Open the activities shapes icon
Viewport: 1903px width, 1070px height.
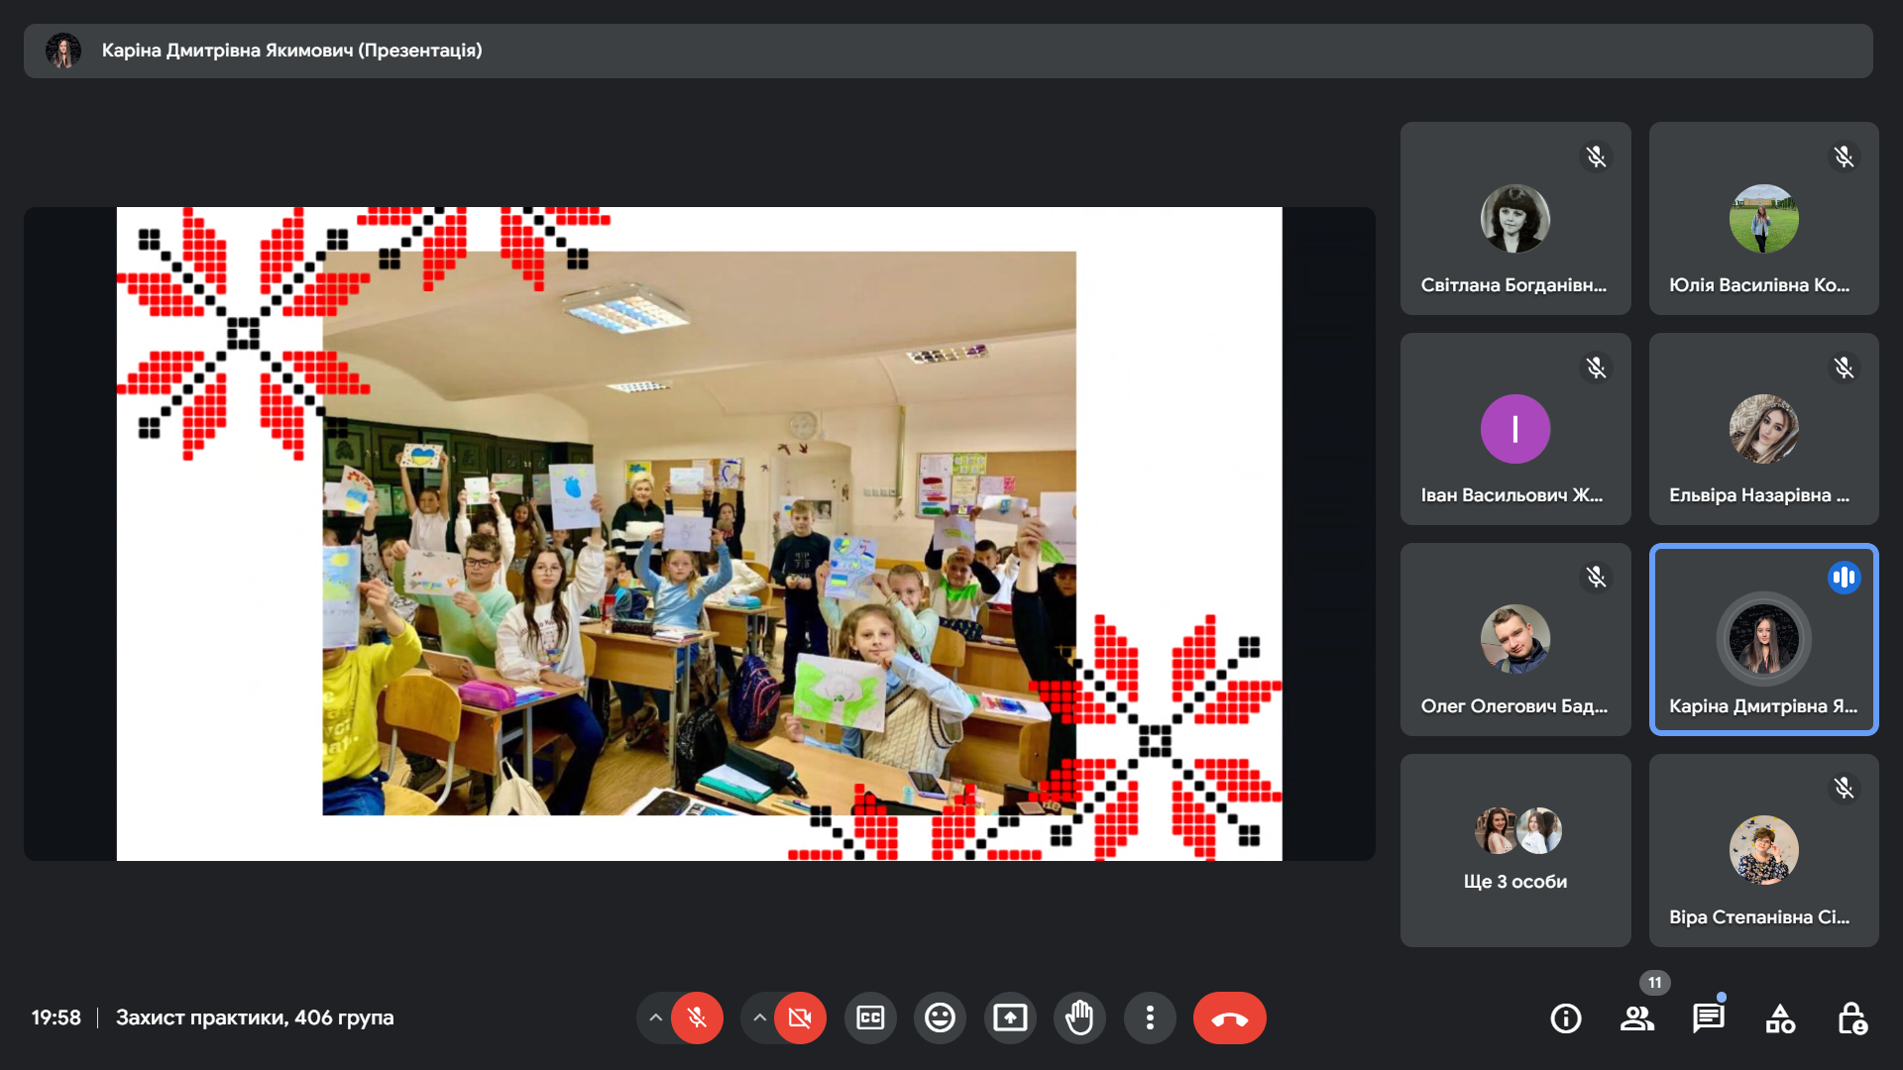point(1780,1017)
